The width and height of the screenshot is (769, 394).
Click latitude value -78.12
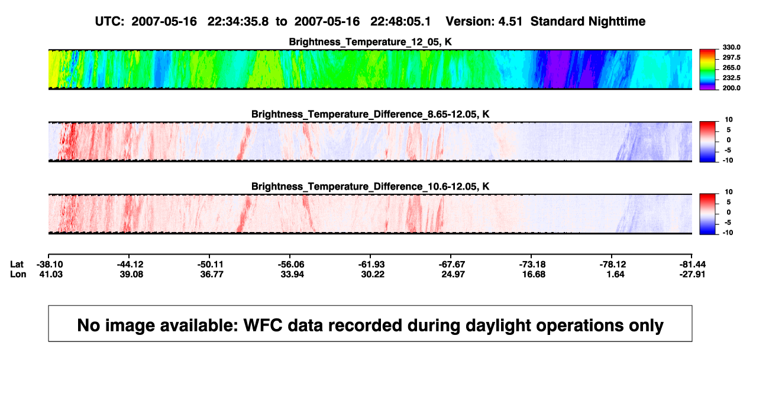click(x=612, y=264)
